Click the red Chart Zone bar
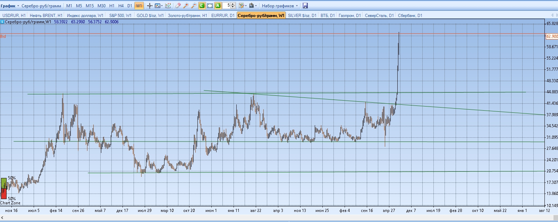Image resolution: width=558 pixels, height=222 pixels. point(4,194)
